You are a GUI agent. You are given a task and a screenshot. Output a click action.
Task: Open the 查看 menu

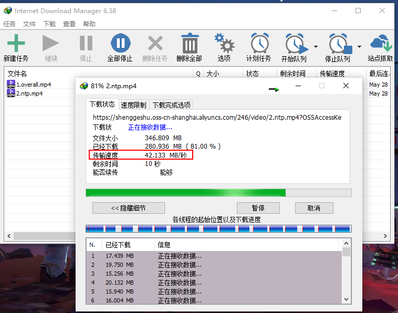(x=69, y=24)
